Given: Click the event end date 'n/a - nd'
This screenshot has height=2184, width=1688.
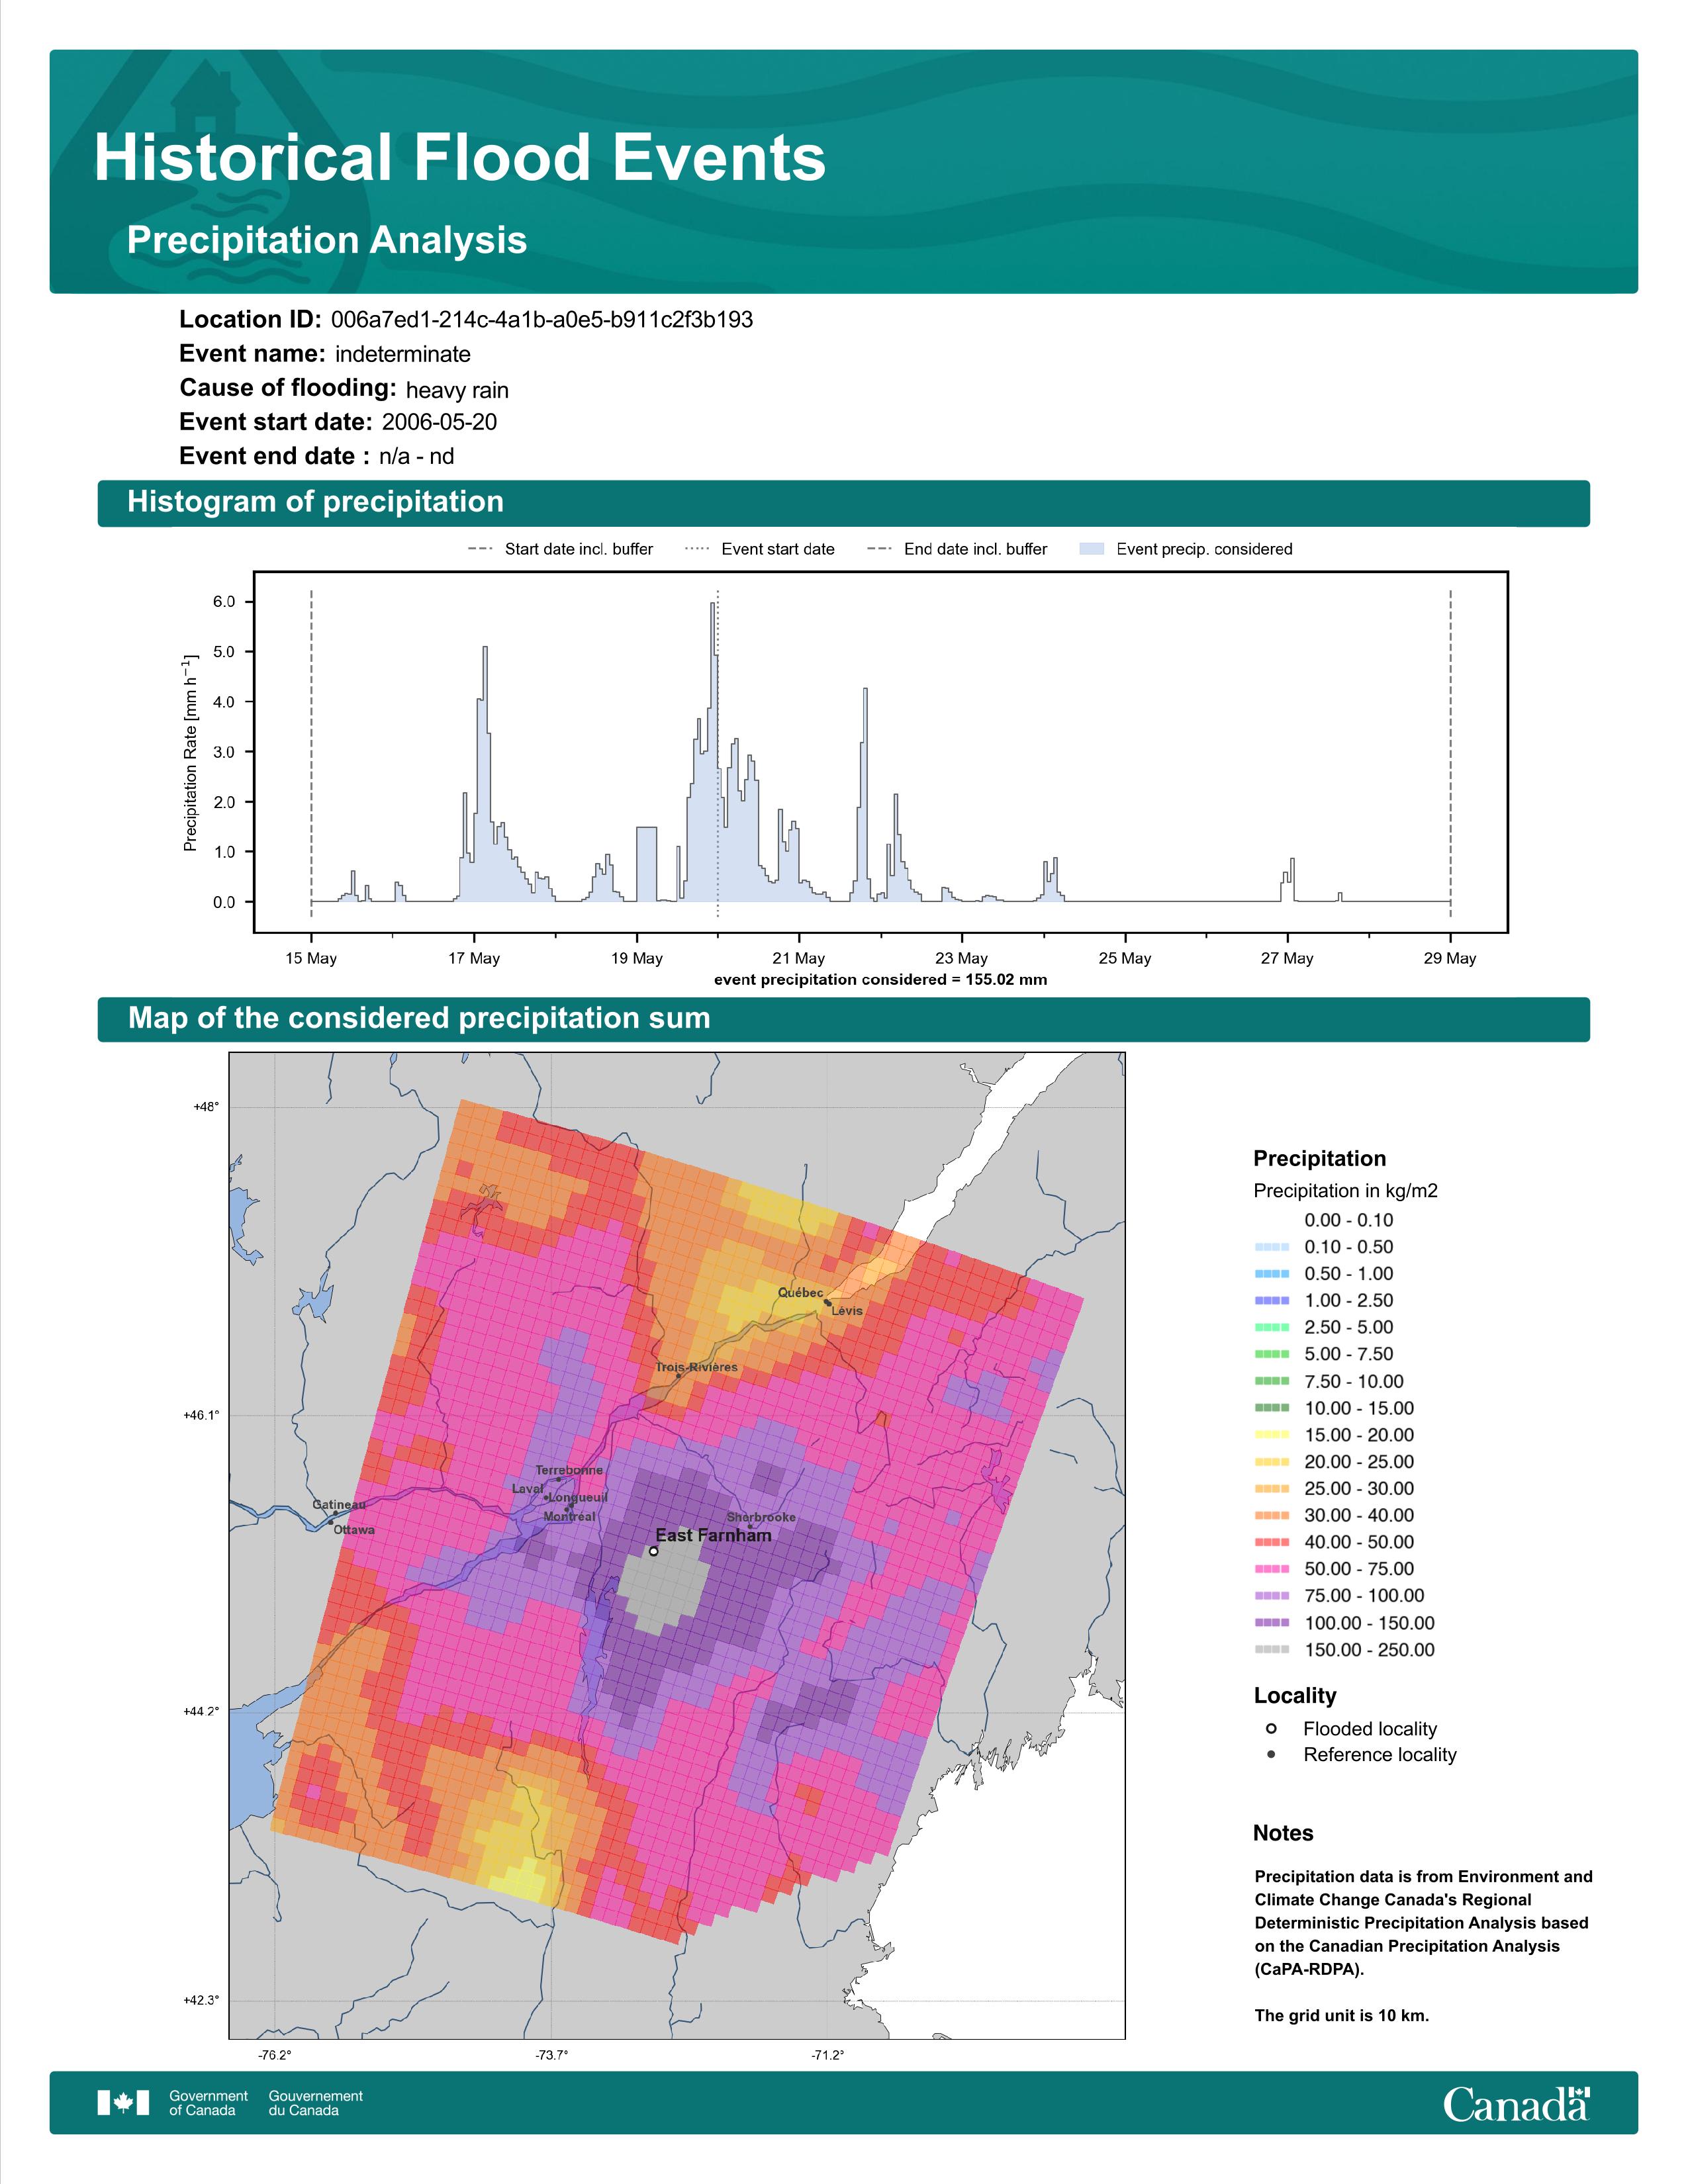Looking at the screenshot, I should (x=416, y=456).
